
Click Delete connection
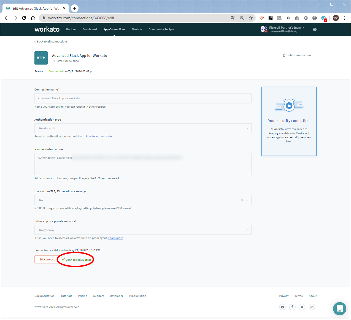[x=297, y=55]
